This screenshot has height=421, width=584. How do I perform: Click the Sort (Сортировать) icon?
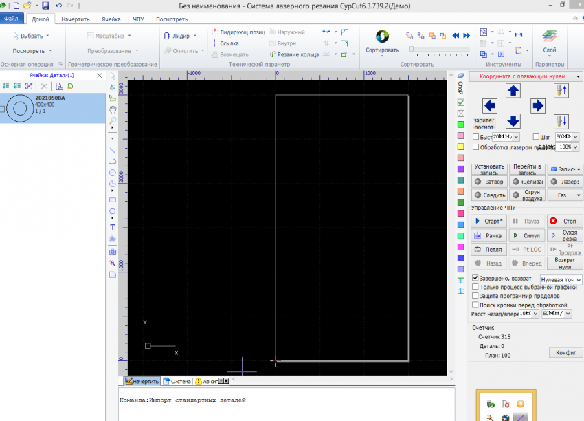pos(381,36)
